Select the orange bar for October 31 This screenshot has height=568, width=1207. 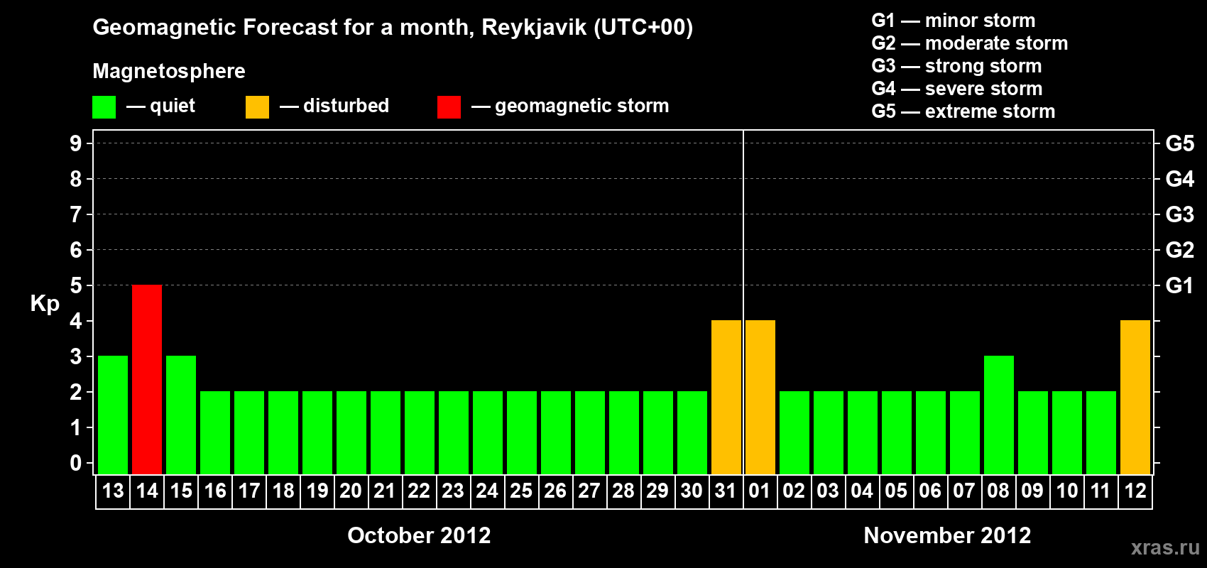coord(726,398)
